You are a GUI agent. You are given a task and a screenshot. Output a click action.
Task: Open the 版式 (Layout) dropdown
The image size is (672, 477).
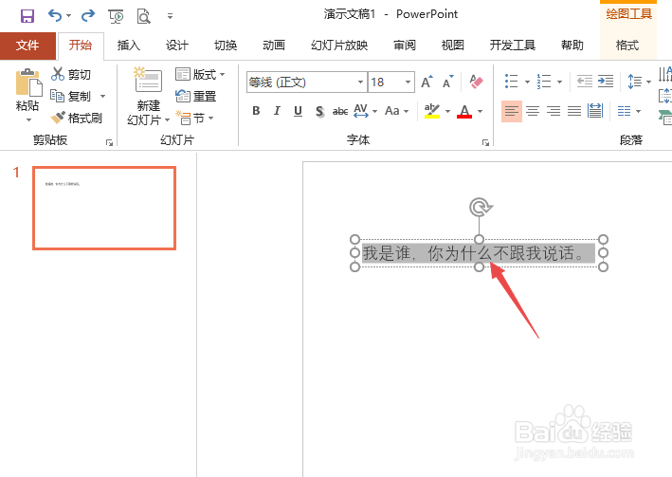(201, 75)
